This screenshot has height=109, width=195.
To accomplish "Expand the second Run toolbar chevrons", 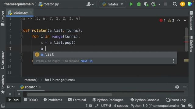I will 19,94.
